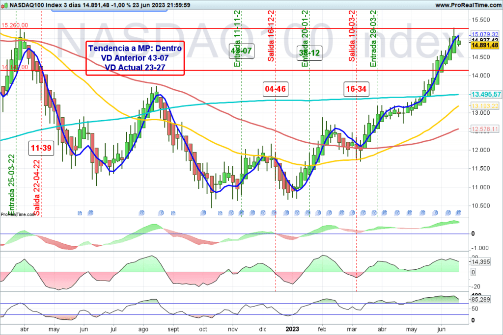Image resolution: width=503 pixels, height=335 pixels.
Task: Select the Entrada 20-01-23 vertical marker label
Action: tap(305, 38)
